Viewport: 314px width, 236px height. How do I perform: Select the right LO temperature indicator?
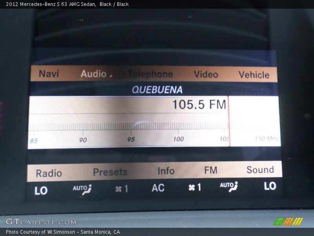click(270, 186)
